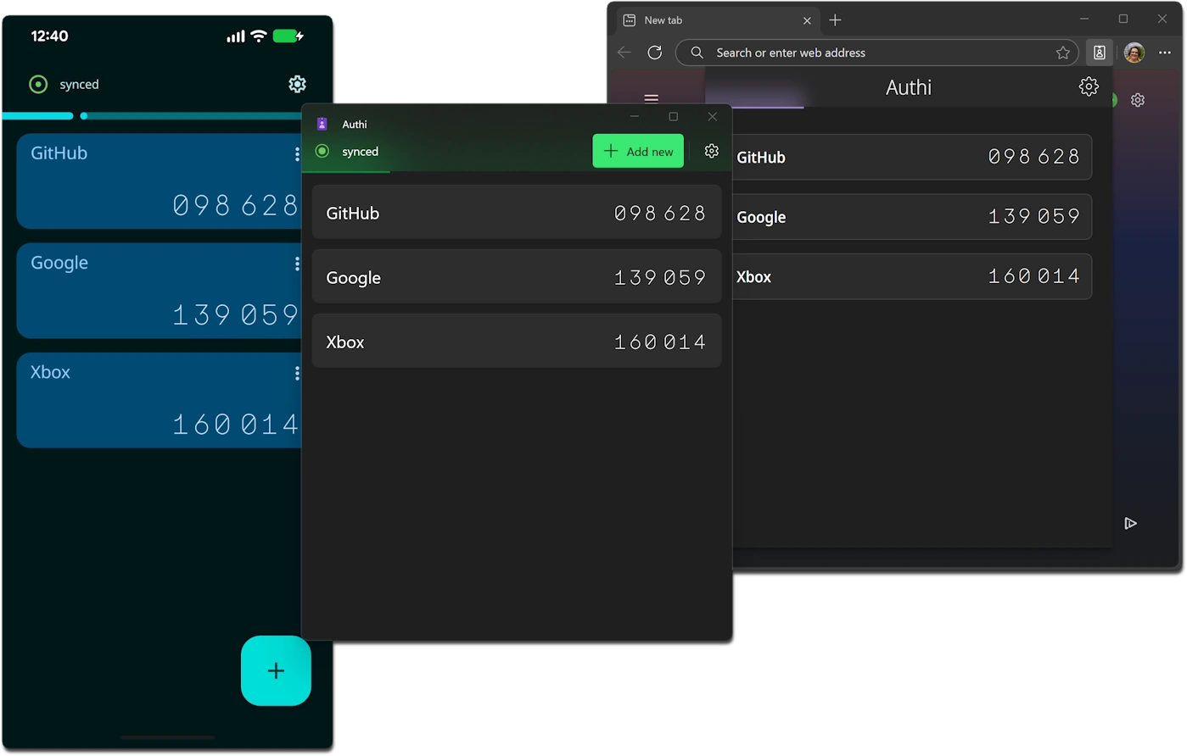
Task: Tap the phone battery indicator
Action: (288, 36)
